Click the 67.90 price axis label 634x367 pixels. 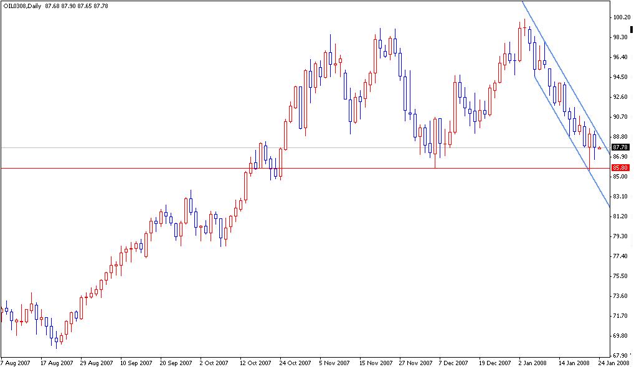click(621, 356)
